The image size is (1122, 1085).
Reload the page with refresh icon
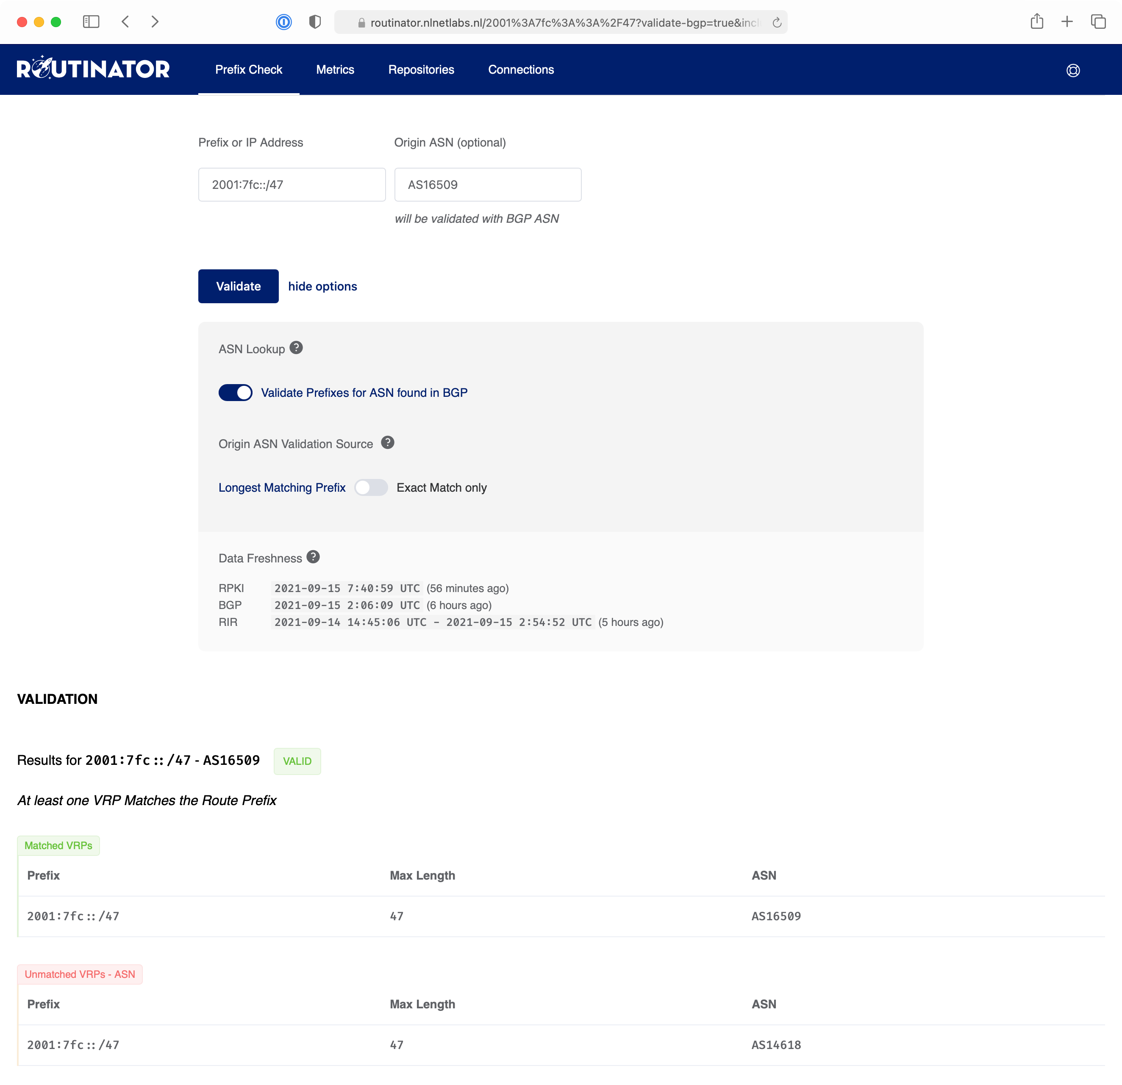pos(777,22)
